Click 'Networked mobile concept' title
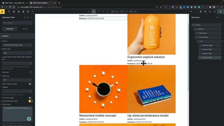Image resolution: width=224 pixels, height=126 pixels. (98, 115)
